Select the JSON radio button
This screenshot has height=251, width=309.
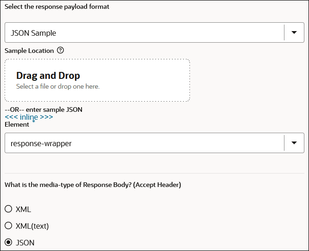coord(8,243)
